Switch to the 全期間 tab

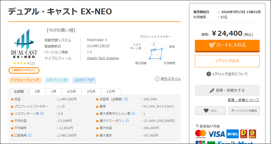click(19, 92)
